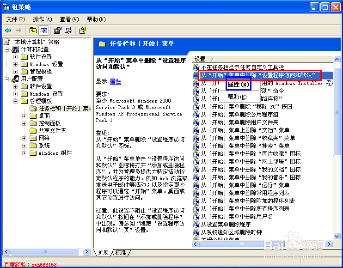Select 删除"网上邻居"图标 policy row
The image size is (343, 268).
[x=251, y=162]
